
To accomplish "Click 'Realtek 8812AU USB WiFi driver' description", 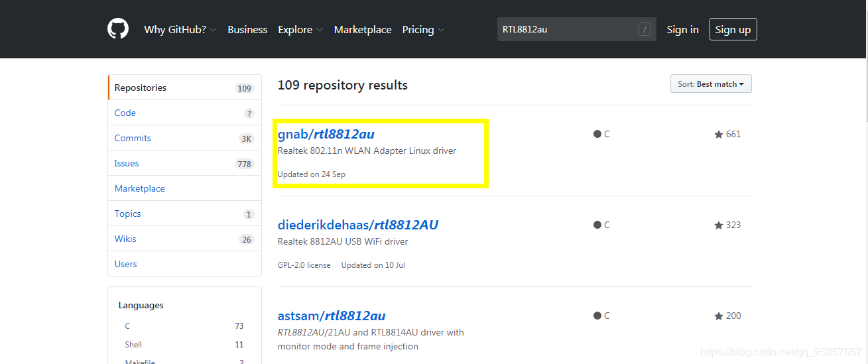I will [x=343, y=241].
